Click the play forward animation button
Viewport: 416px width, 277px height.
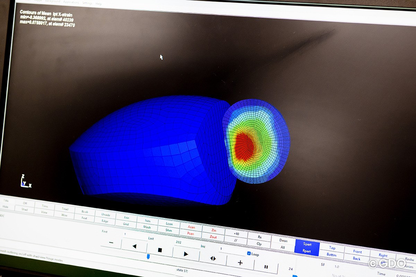[x=186, y=254]
